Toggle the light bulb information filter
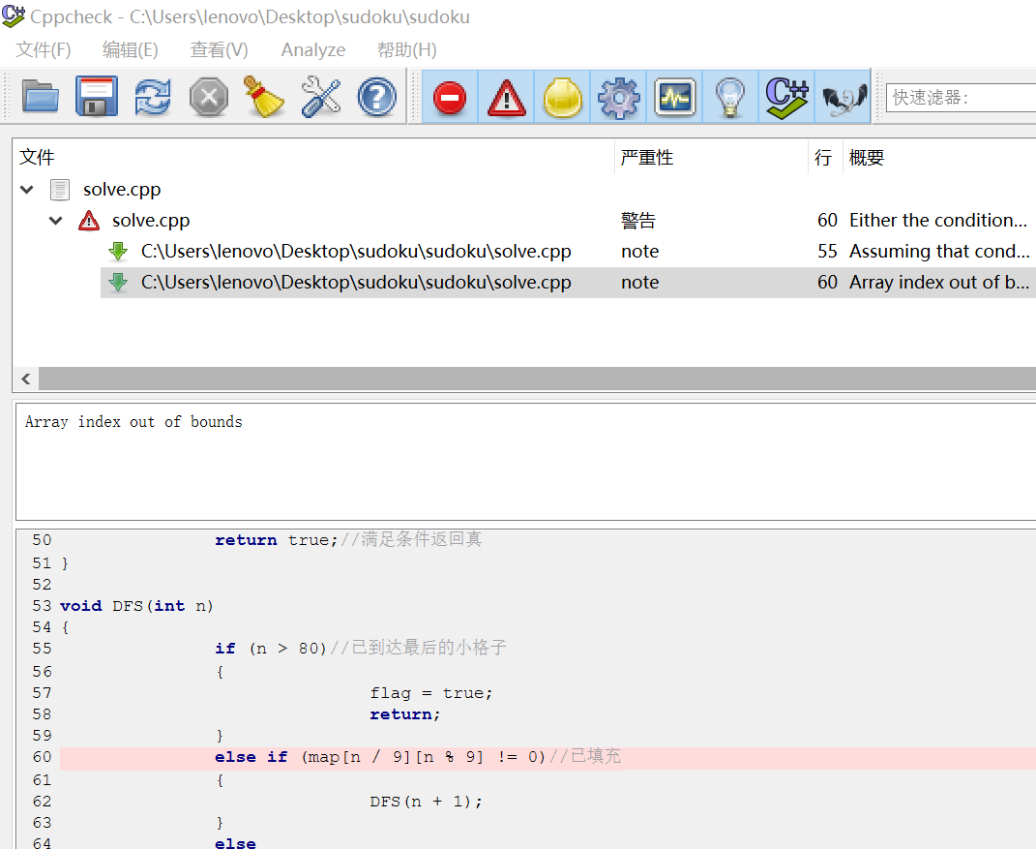1036x849 pixels. [x=730, y=97]
